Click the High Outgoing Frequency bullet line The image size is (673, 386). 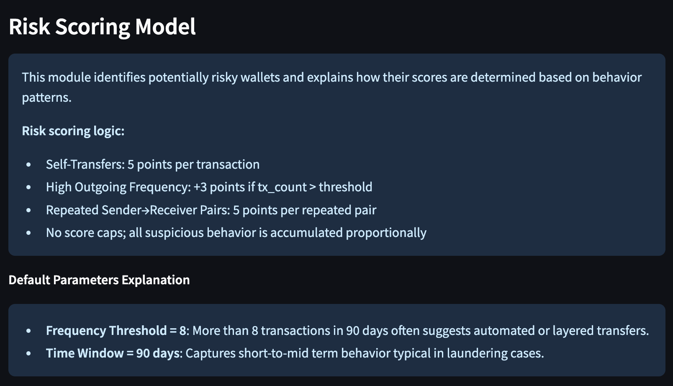[209, 187]
